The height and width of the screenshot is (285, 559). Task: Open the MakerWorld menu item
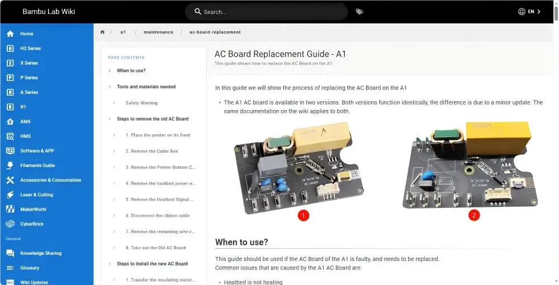click(47, 209)
